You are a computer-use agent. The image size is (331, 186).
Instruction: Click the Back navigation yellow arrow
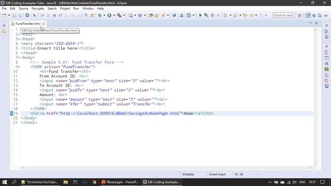[x=251, y=15]
